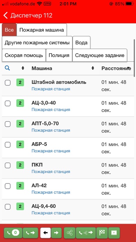Image resolution: width=136 pixels, height=242 pixels.
Task: Tap the video film play button
Action: click(x=114, y=233)
